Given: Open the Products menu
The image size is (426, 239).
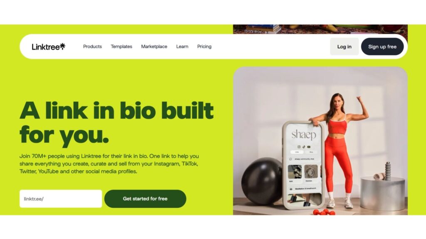Looking at the screenshot, I should point(92,46).
